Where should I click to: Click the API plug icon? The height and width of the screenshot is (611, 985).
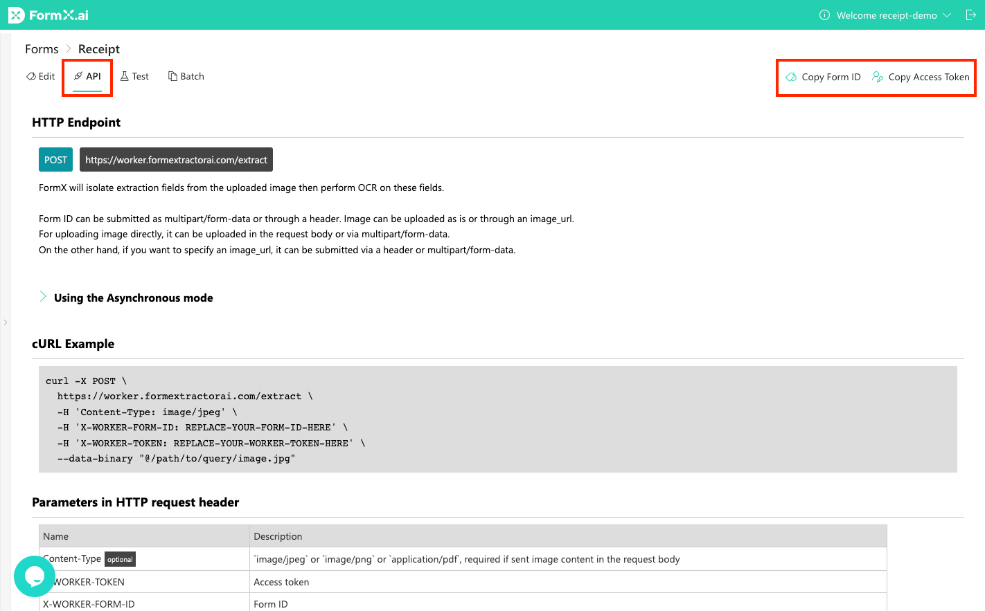(78, 76)
